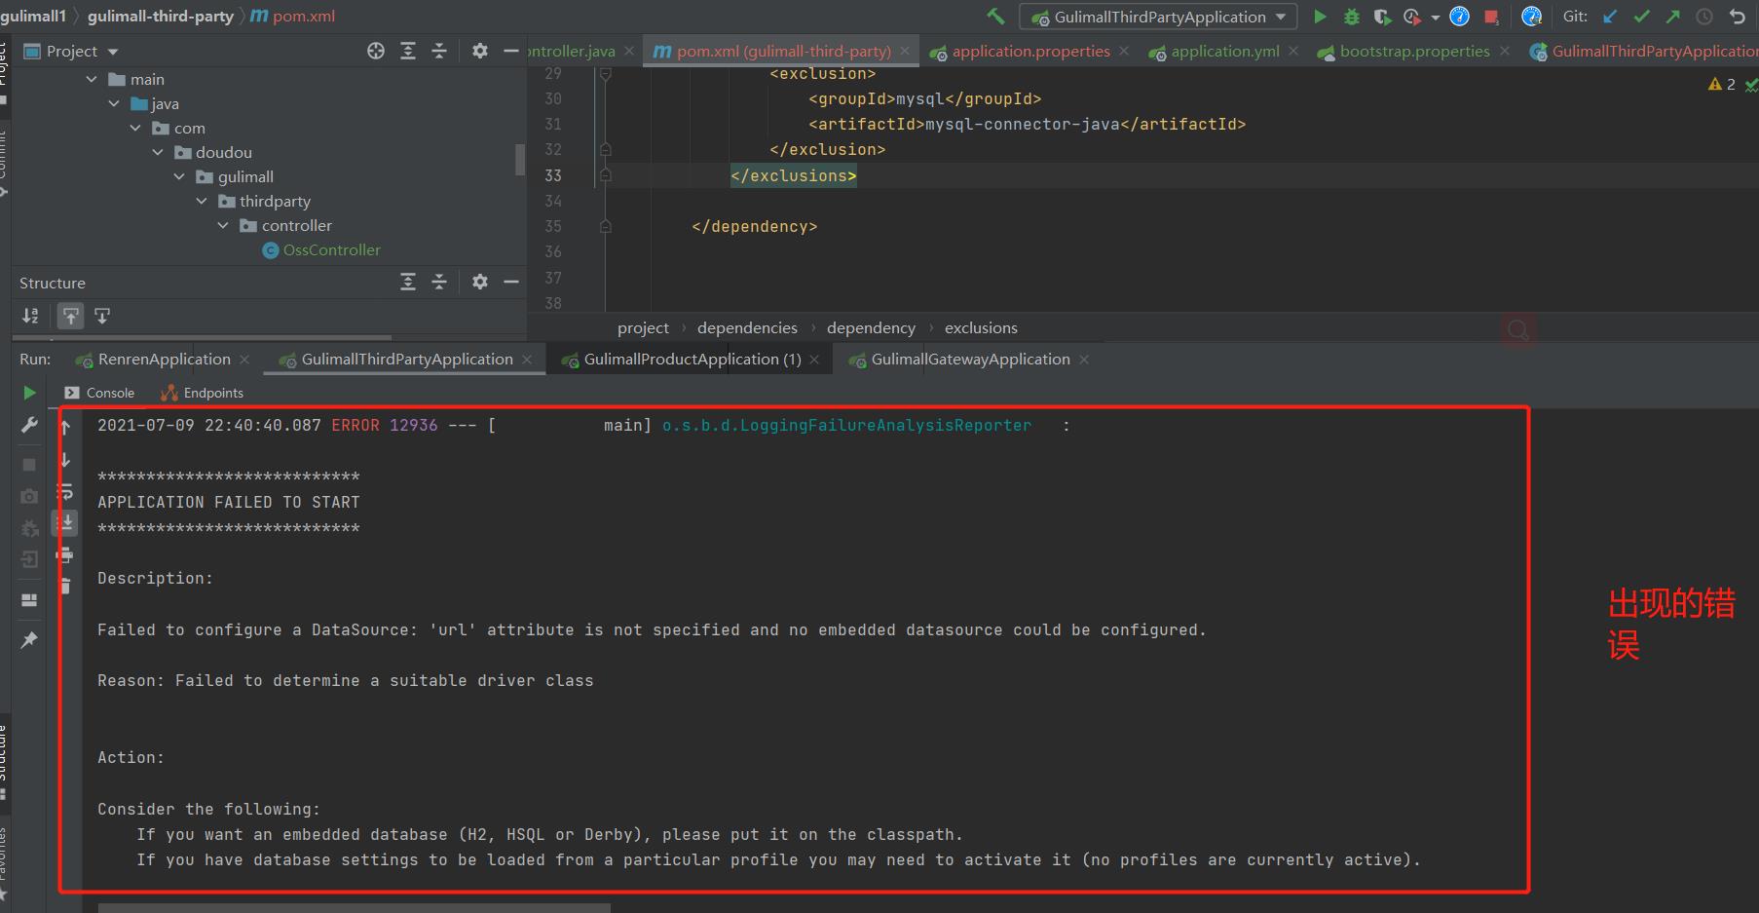Expand all in Structure panel

(x=408, y=282)
